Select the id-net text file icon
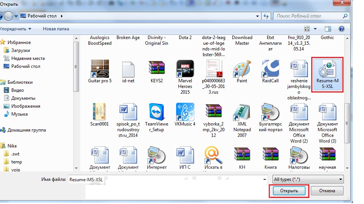The width and height of the screenshot is (364, 204). [128, 69]
